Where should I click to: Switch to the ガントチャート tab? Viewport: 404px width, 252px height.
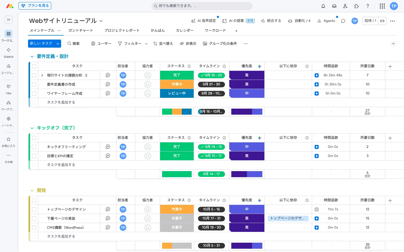pos(81,30)
